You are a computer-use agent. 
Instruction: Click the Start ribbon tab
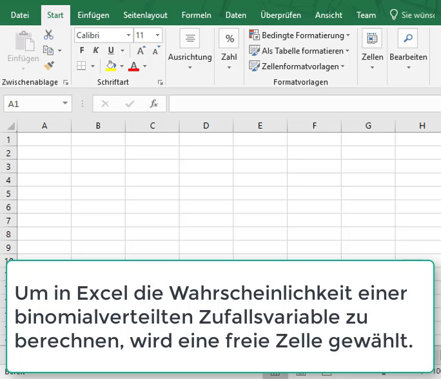click(55, 15)
